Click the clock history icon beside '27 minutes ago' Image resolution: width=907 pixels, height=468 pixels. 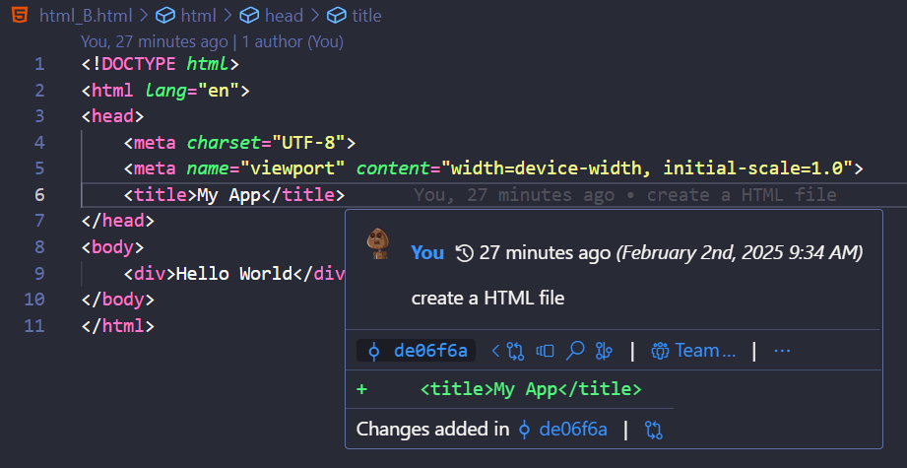tap(465, 253)
